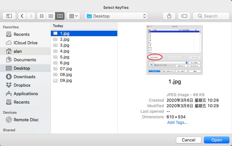Click in the Search field
The width and height of the screenshot is (232, 146).
(211, 16)
